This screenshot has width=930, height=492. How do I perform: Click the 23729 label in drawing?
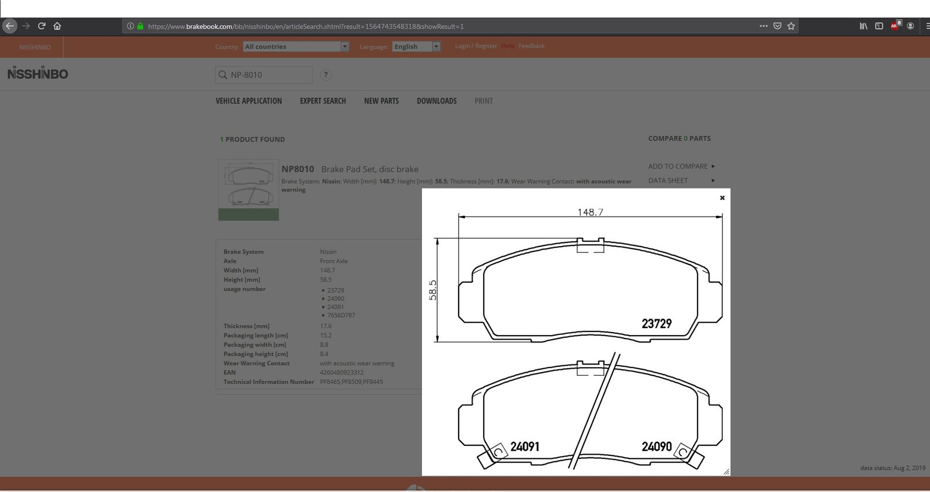click(656, 323)
